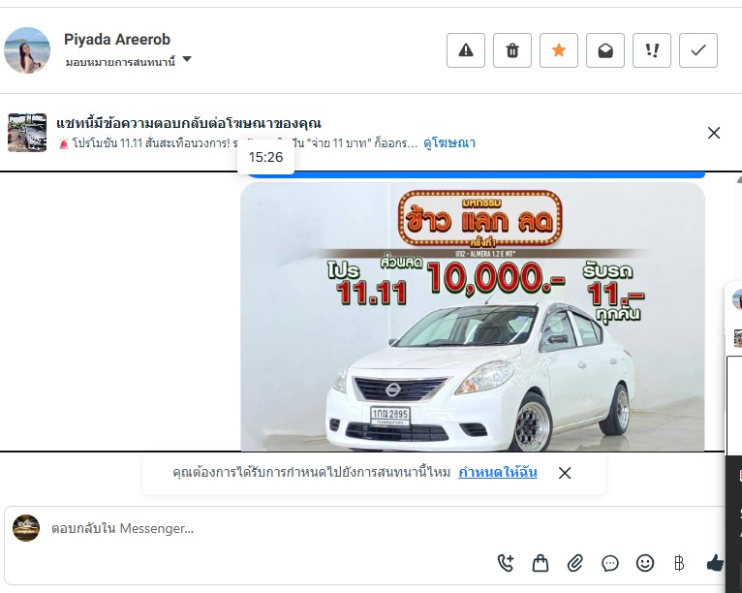The height and width of the screenshot is (593, 742).
Task: Close the ad reply banner
Action: (714, 133)
